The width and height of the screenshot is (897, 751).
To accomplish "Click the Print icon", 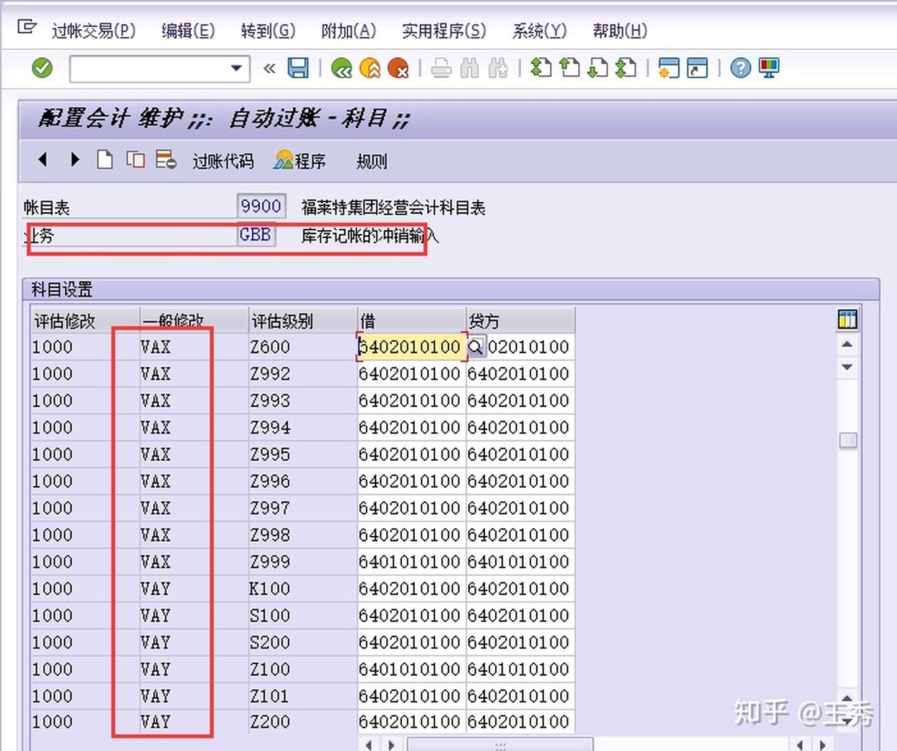I will [x=443, y=67].
